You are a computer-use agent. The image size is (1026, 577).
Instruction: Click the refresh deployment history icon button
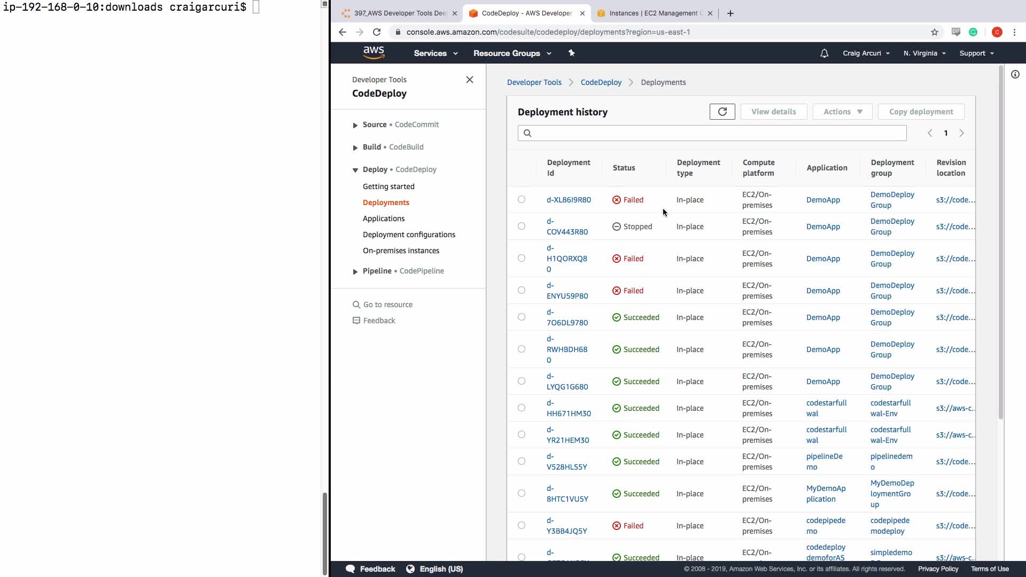click(x=722, y=112)
